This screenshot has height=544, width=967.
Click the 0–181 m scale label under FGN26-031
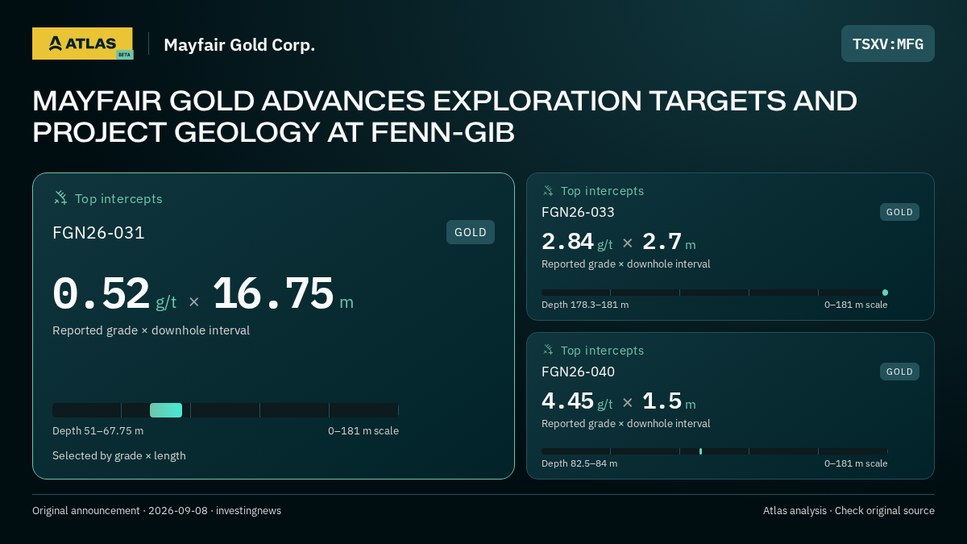tap(363, 431)
